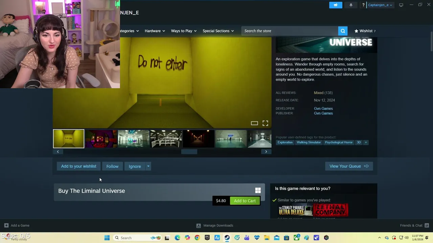Click the store page vertical scrollbar

[431, 42]
